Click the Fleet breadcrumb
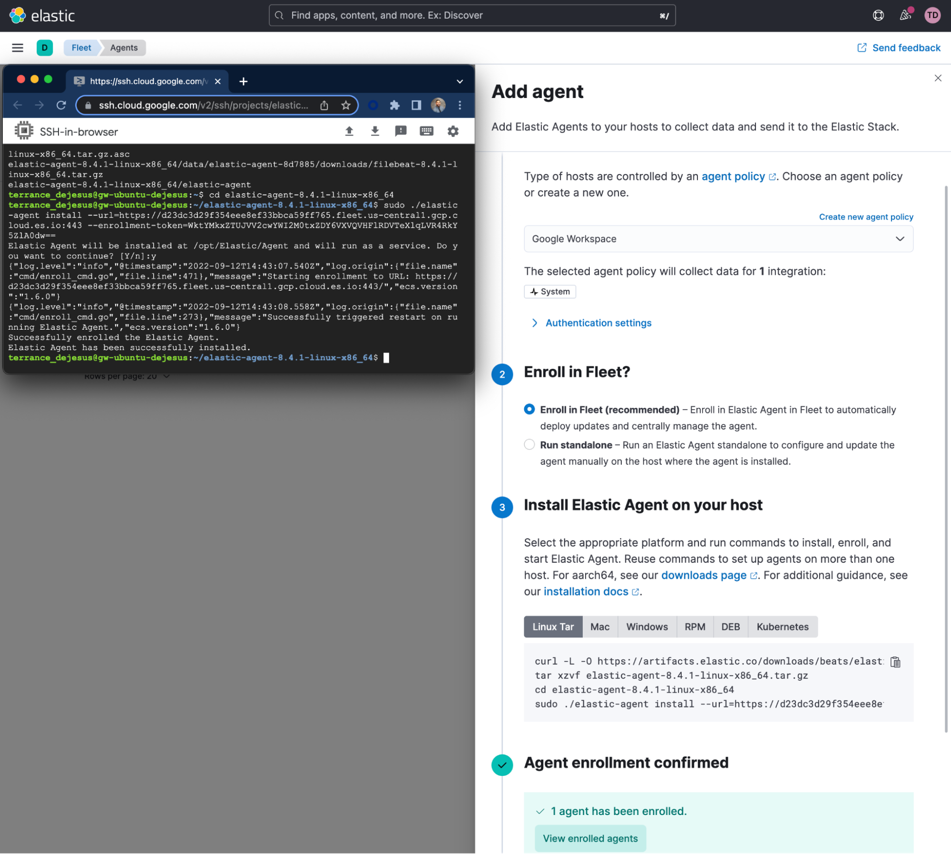The width and height of the screenshot is (951, 854). [x=81, y=48]
